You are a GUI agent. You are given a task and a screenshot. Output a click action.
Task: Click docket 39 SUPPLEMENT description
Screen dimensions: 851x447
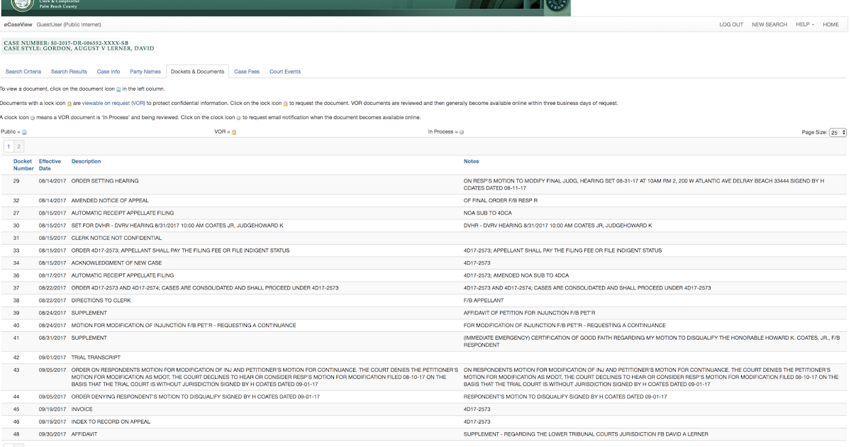coord(89,313)
